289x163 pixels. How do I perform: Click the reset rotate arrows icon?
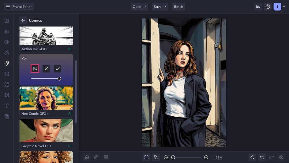(252, 157)
